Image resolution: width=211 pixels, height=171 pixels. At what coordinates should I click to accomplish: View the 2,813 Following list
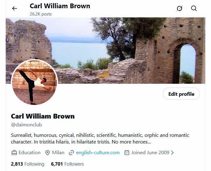click(28, 164)
